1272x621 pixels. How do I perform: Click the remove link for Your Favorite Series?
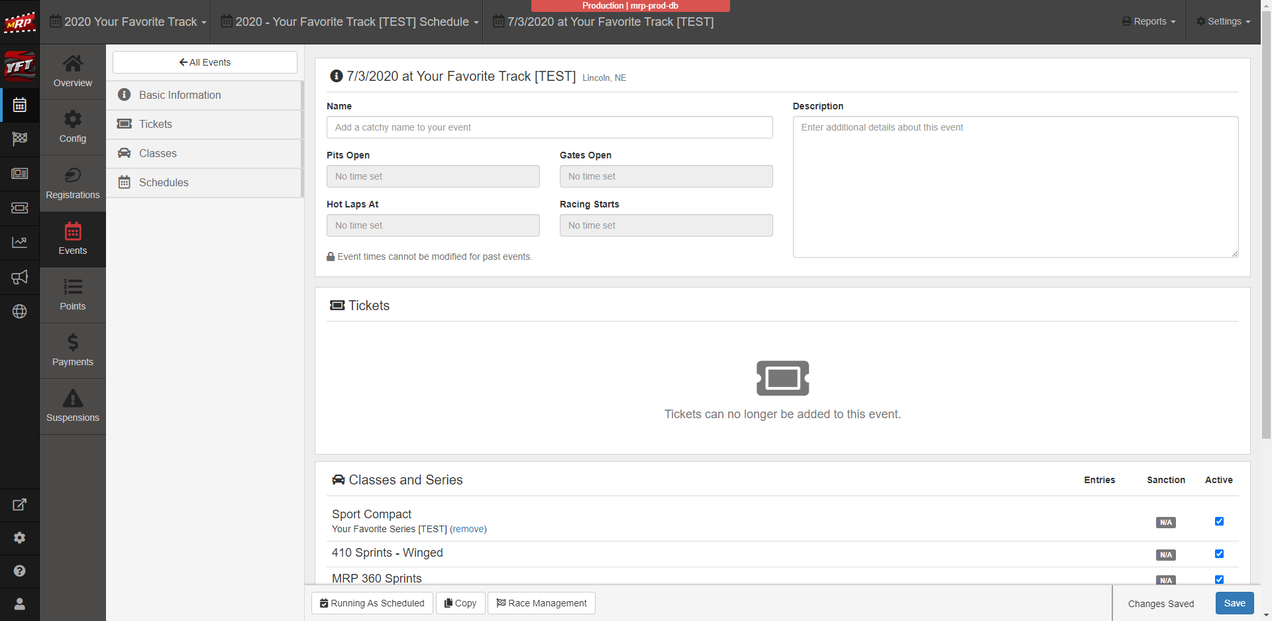coord(468,529)
